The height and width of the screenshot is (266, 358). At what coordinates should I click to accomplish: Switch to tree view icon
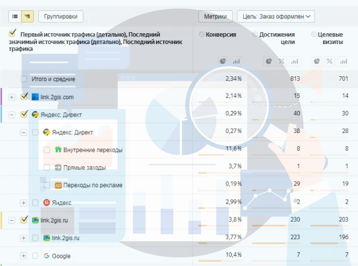pos(28,16)
